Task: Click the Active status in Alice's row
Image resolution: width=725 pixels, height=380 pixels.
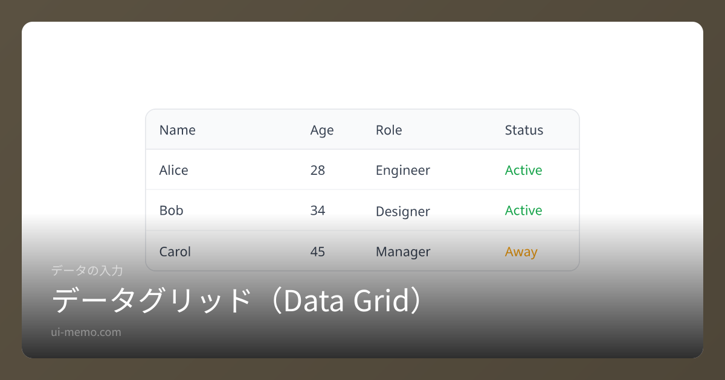Action: click(523, 171)
